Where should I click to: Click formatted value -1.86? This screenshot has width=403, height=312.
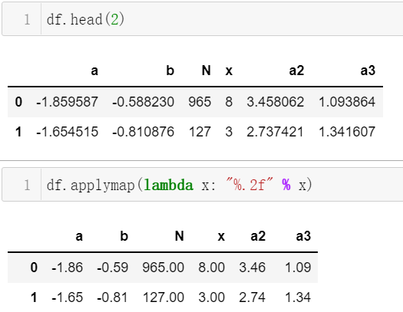click(67, 268)
